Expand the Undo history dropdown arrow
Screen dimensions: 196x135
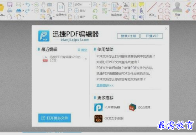[x=32, y=5]
